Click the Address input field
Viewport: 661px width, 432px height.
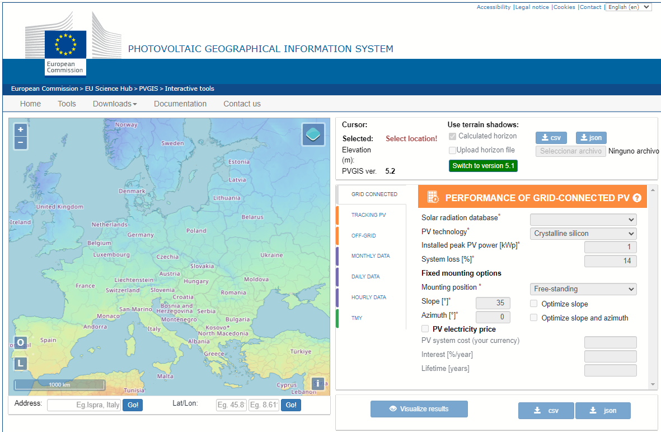84,405
